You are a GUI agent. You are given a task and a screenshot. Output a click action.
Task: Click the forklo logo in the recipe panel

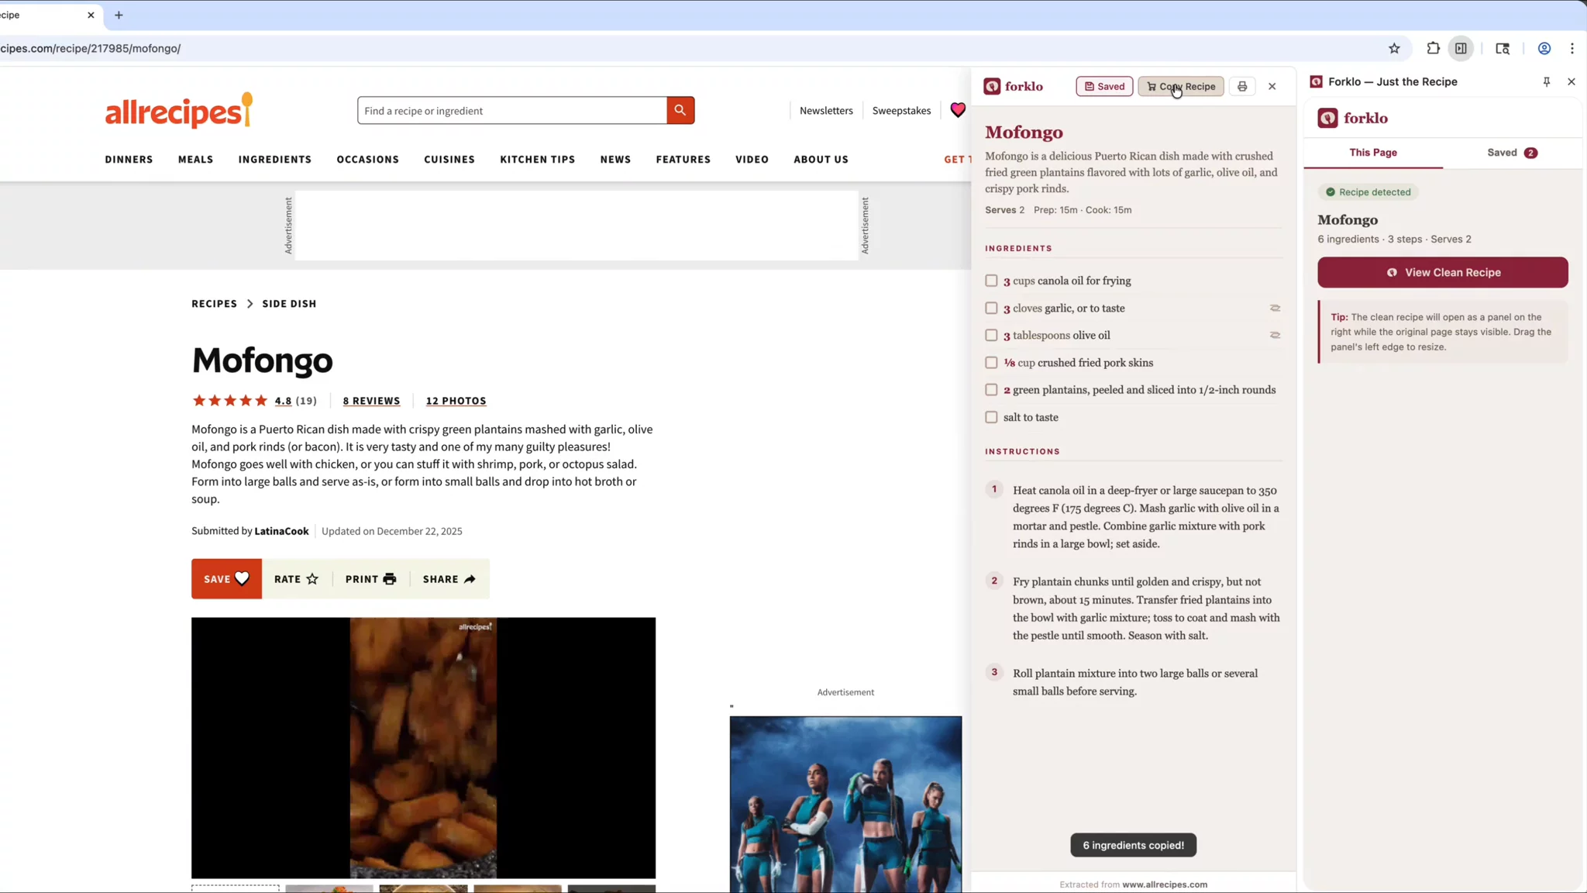(x=1014, y=86)
